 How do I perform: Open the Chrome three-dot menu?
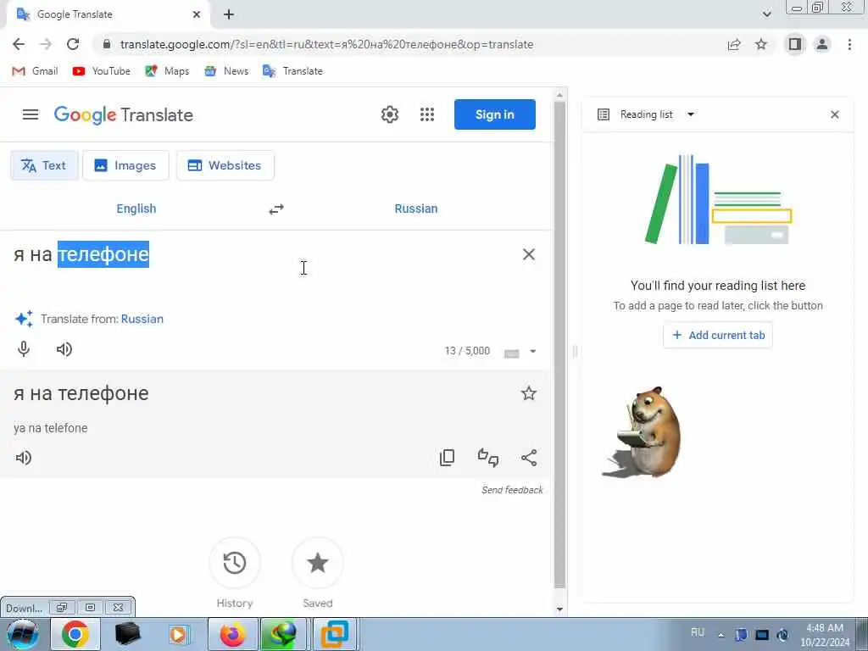tap(849, 44)
